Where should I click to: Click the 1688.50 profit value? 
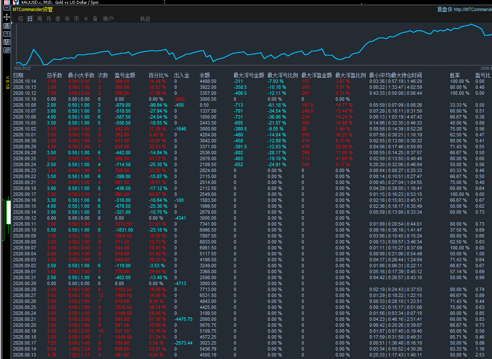pos(123,295)
